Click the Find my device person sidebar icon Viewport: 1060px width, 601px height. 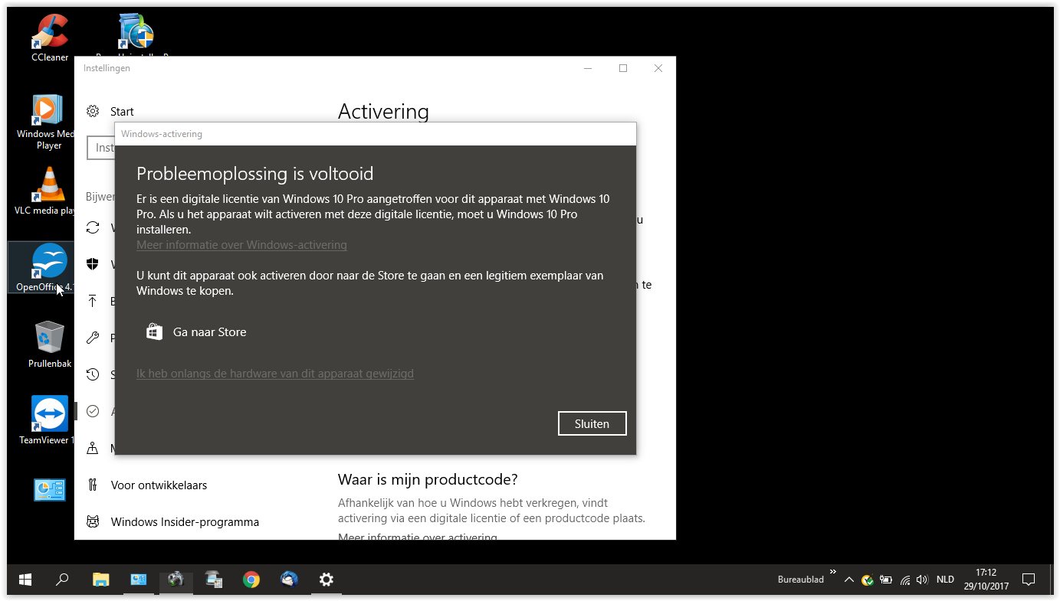click(93, 448)
